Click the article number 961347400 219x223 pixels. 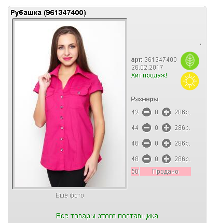pyautogui.click(x=161, y=60)
